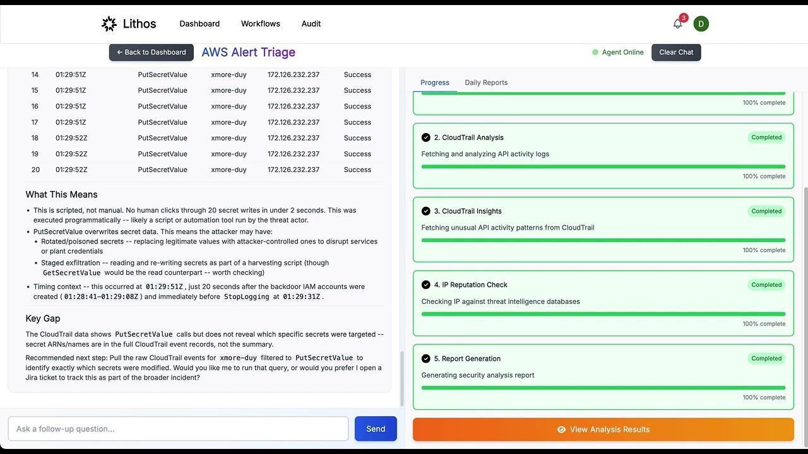Send the follow-up question
808x454 pixels.
click(376, 429)
